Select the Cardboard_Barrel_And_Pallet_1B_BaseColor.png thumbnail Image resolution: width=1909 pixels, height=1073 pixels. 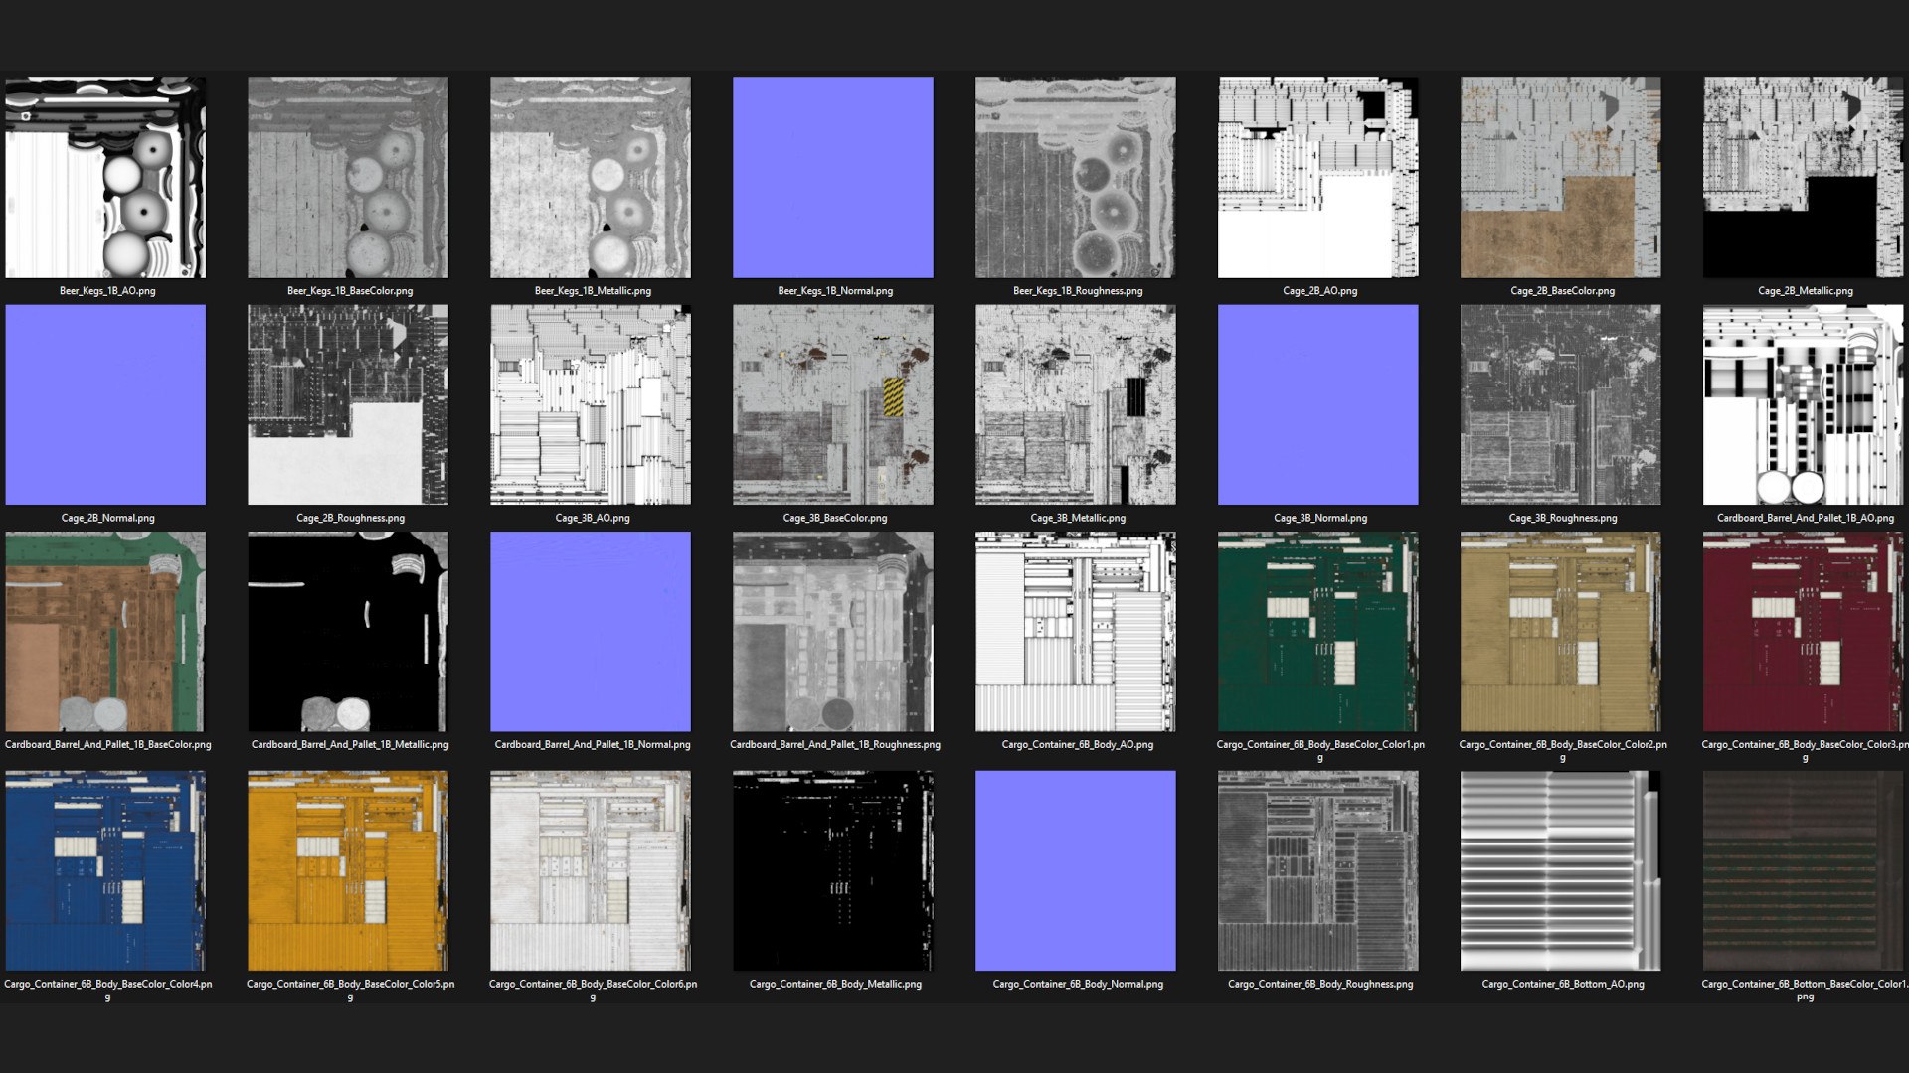click(x=105, y=632)
